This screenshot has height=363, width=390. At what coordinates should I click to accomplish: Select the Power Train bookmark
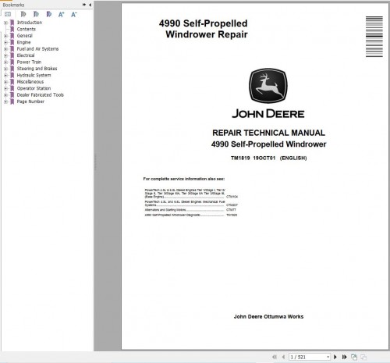tap(29, 62)
